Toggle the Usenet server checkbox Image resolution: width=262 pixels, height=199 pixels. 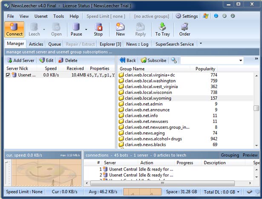tap(8, 75)
